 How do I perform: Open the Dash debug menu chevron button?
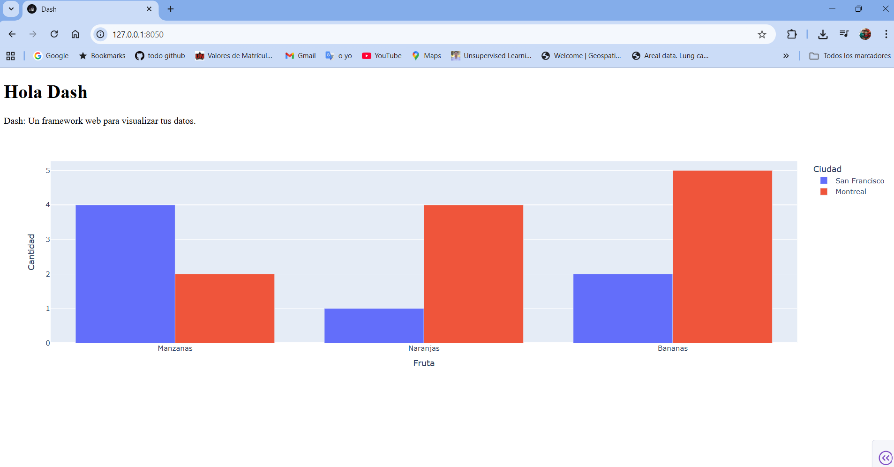[885, 457]
